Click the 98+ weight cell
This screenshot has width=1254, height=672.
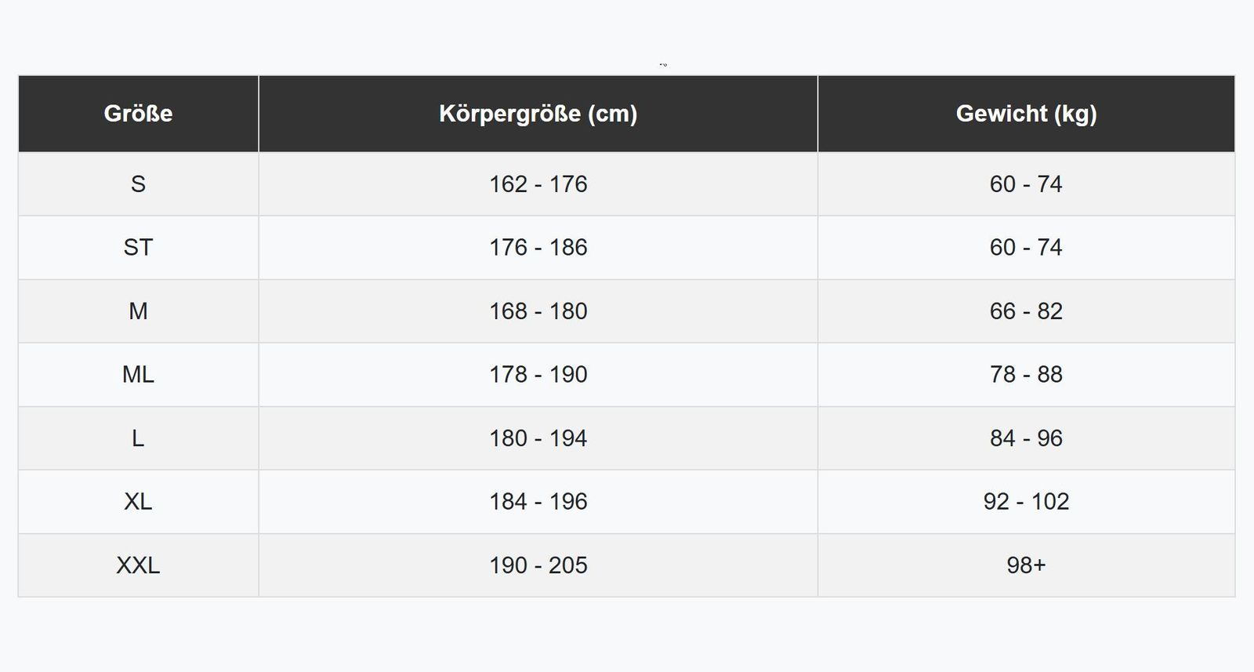[1026, 565]
